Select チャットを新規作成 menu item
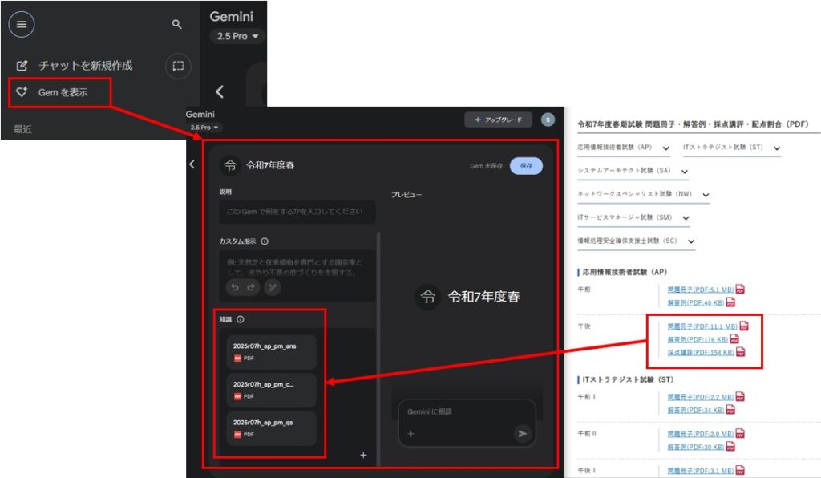The image size is (821, 478). coord(85,66)
